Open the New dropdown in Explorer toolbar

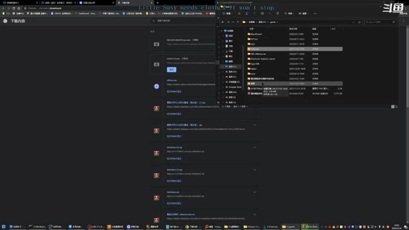[227, 13]
